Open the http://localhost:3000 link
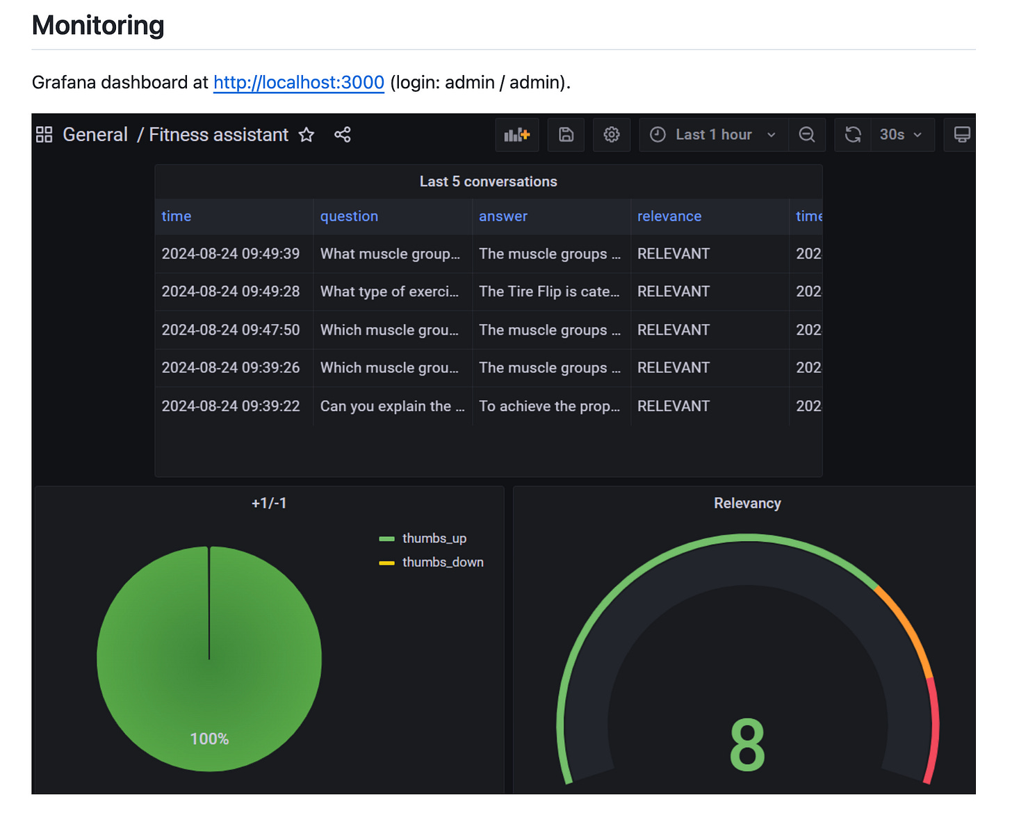The image size is (1012, 813). (x=299, y=82)
